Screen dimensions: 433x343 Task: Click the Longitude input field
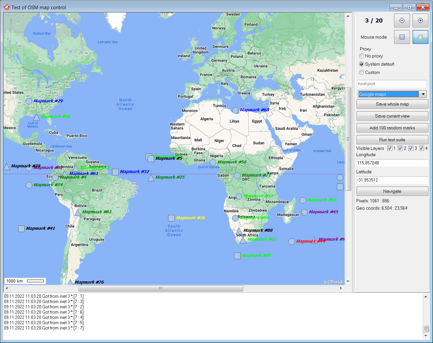click(392, 163)
